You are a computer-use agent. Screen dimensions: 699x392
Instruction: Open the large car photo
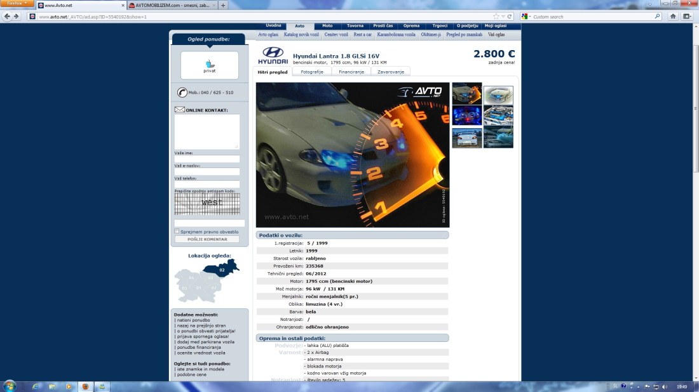point(353,155)
